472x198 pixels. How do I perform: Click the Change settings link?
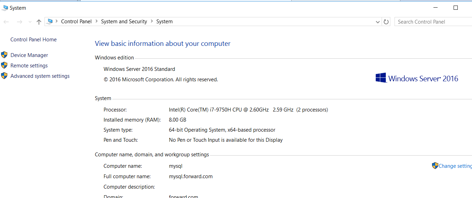tap(455, 166)
